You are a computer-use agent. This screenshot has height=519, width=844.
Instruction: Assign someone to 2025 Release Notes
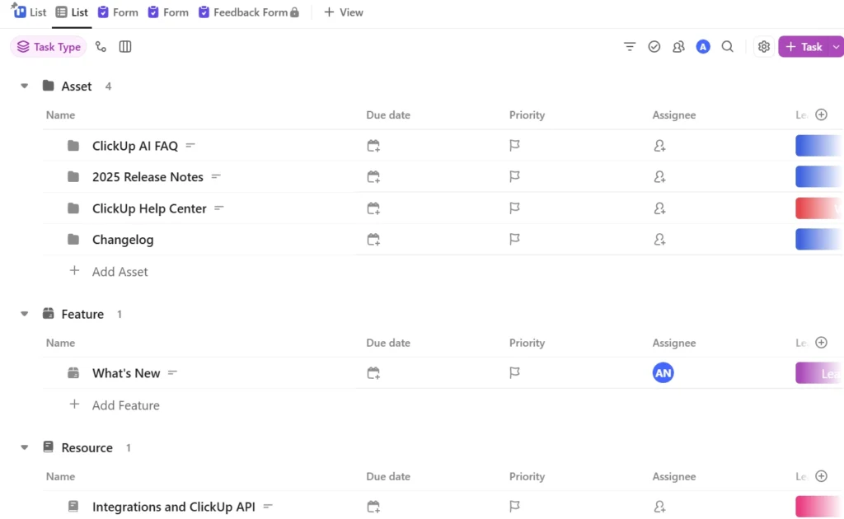point(659,177)
